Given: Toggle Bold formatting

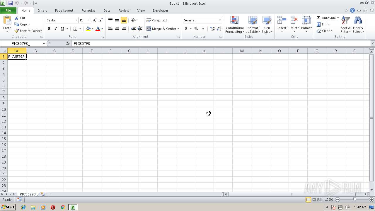Looking at the screenshot, I should point(49,29).
